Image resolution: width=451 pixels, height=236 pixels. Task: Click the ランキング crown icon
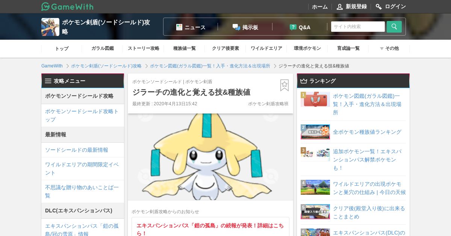click(x=304, y=81)
